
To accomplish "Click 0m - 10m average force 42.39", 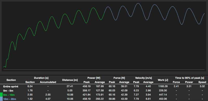I will point(124,95).
